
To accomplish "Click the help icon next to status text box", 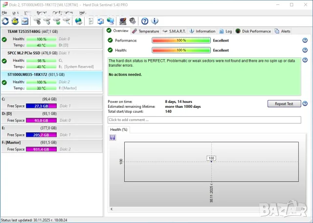I will pyautogui.click(x=305, y=60).
